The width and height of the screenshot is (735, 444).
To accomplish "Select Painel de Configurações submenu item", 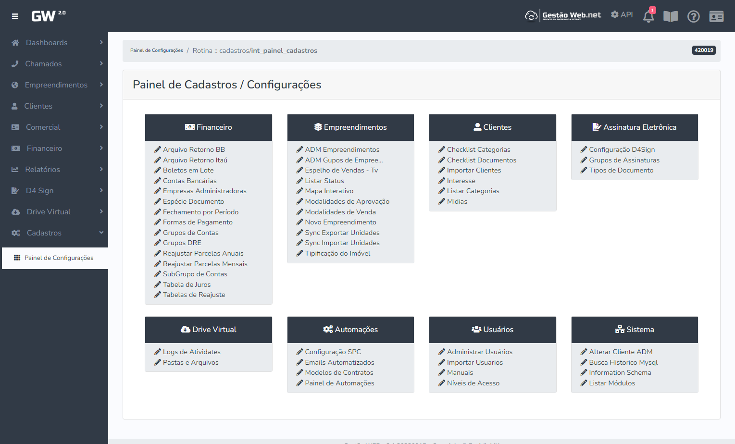I will click(59, 258).
